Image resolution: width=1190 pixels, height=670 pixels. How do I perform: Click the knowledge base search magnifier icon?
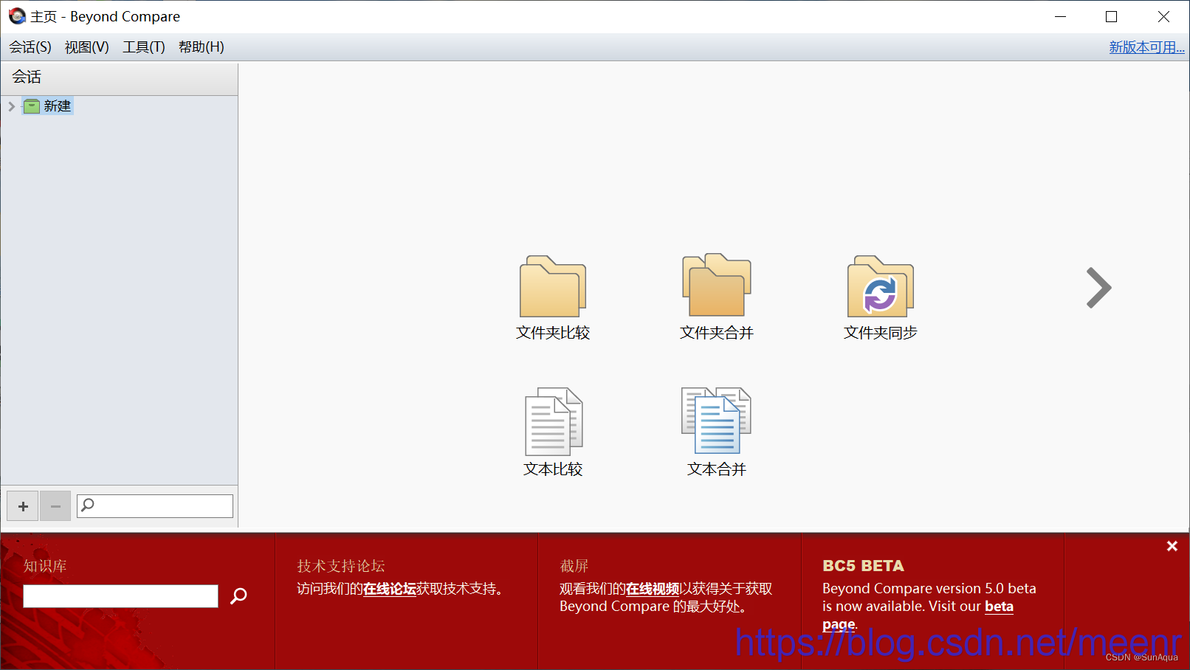tap(238, 595)
